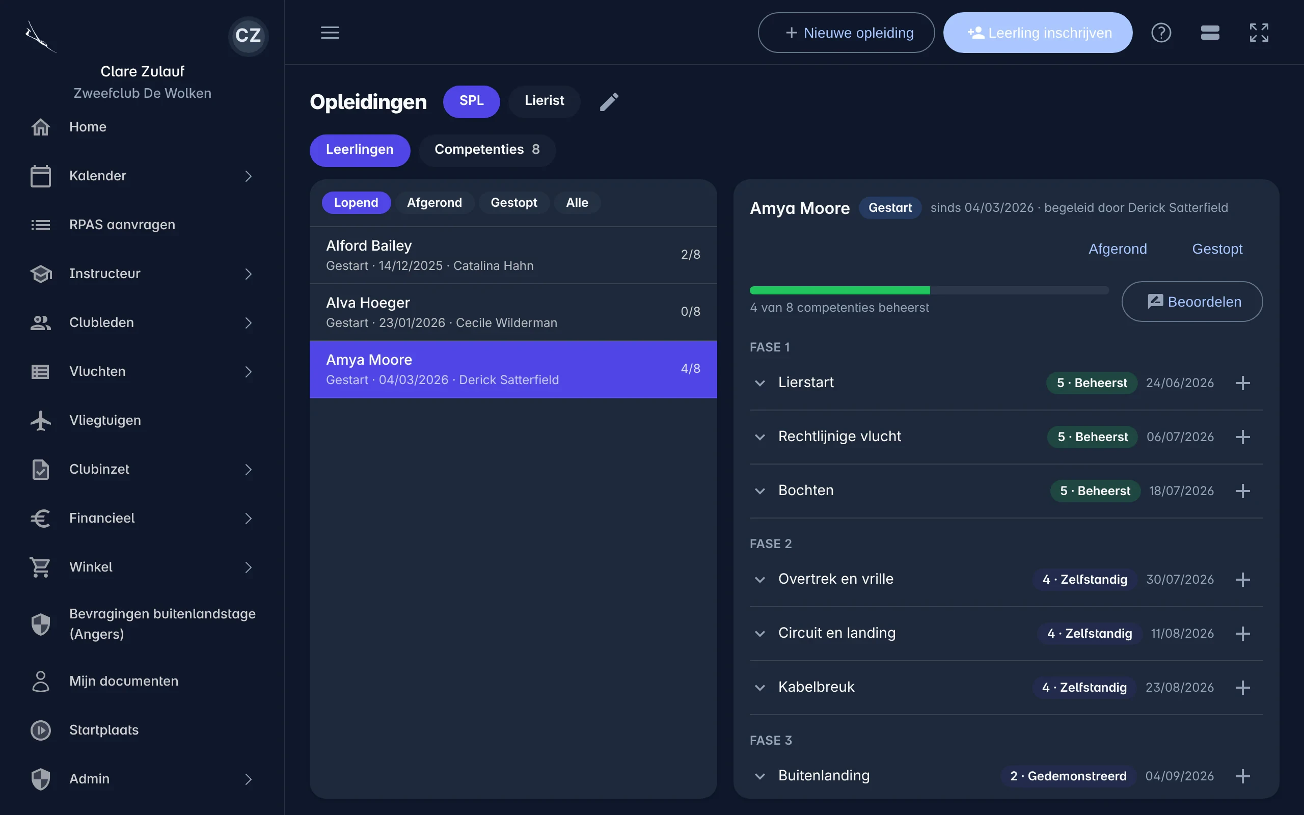
Task: Click plus icon on Kabelbreuk row
Action: [x=1242, y=687]
